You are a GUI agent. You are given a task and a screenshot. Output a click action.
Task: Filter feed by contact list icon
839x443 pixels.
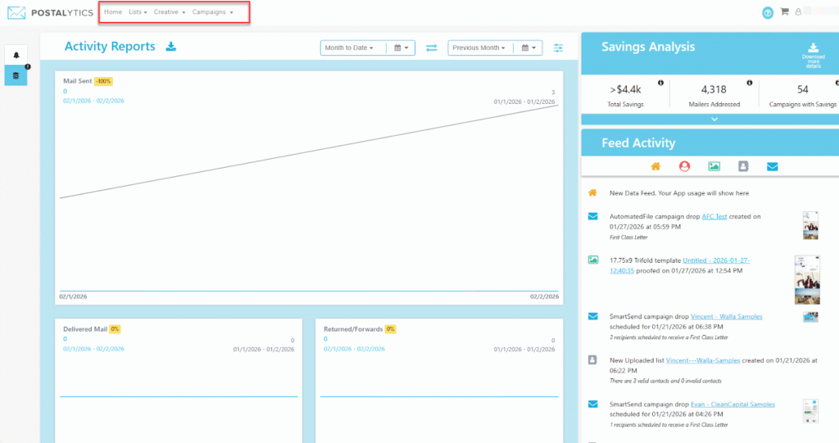(x=743, y=166)
